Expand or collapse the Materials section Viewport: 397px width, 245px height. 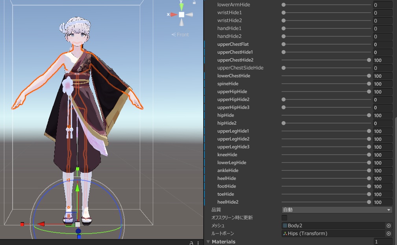pyautogui.click(x=208, y=242)
